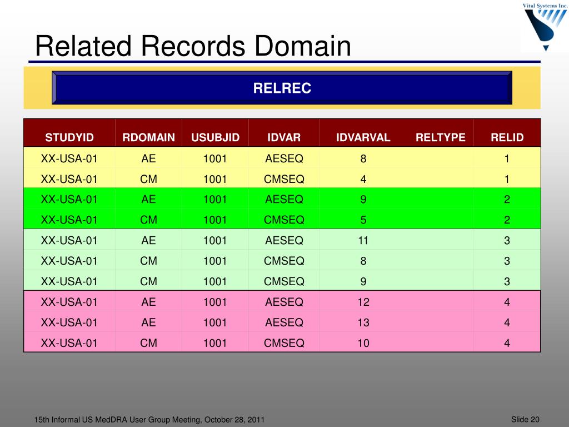Click IDVARVAL 9 in the light-green CMSEQ row
569x427 pixels.
(x=363, y=281)
